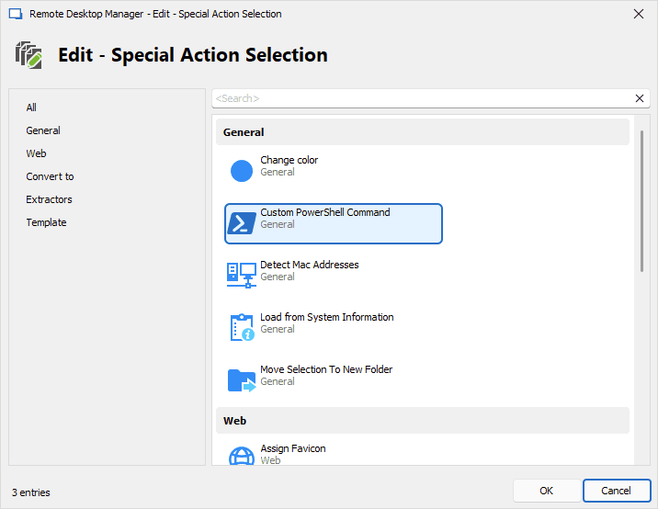
Task: Click the blue Change color circle icon
Action: pyautogui.click(x=242, y=171)
